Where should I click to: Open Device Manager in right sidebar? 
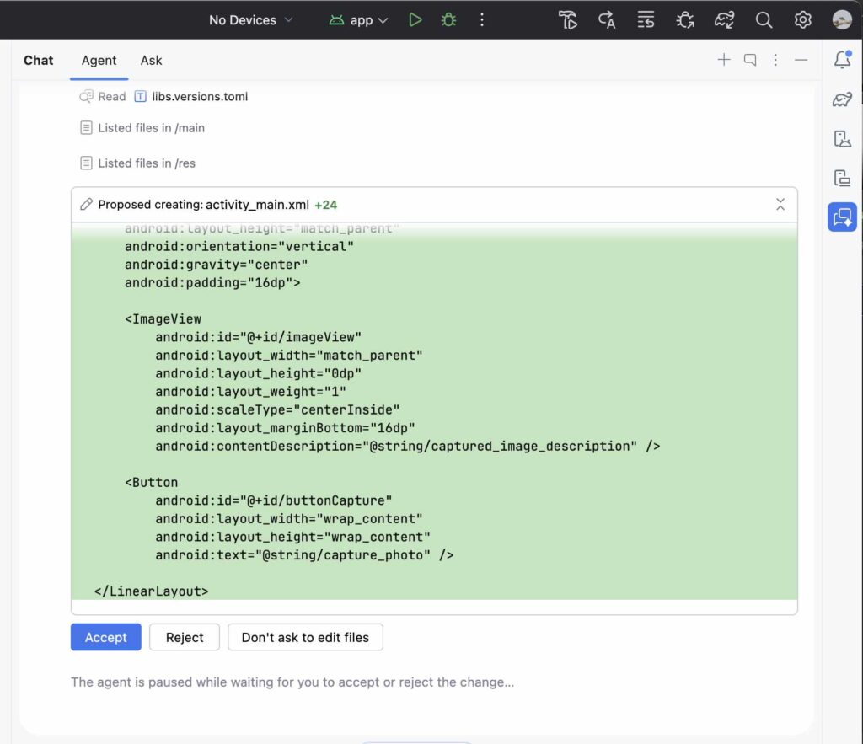click(x=842, y=139)
